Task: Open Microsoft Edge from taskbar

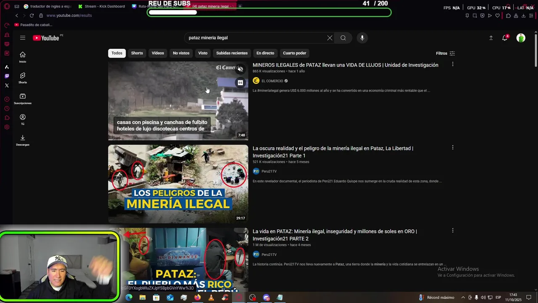Action: click(129, 298)
